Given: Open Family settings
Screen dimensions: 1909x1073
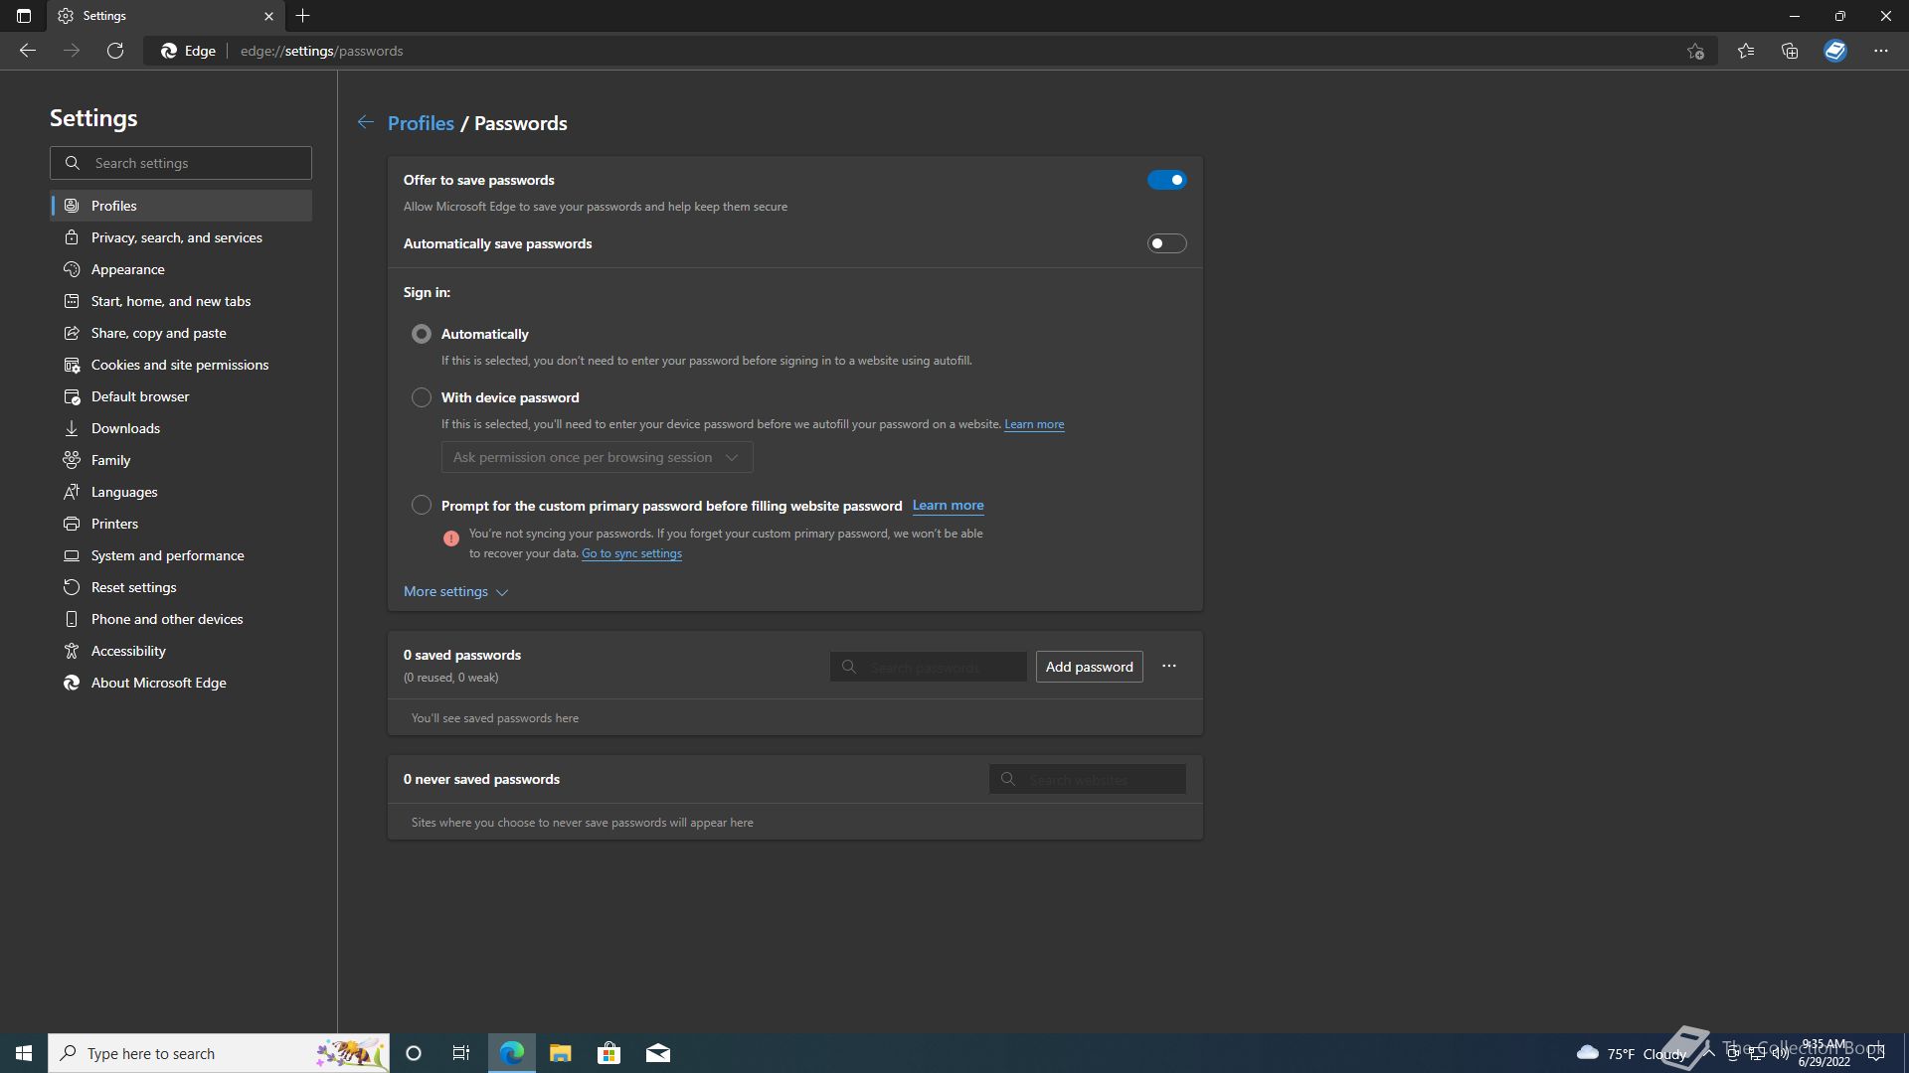Looking at the screenshot, I should (x=181, y=460).
